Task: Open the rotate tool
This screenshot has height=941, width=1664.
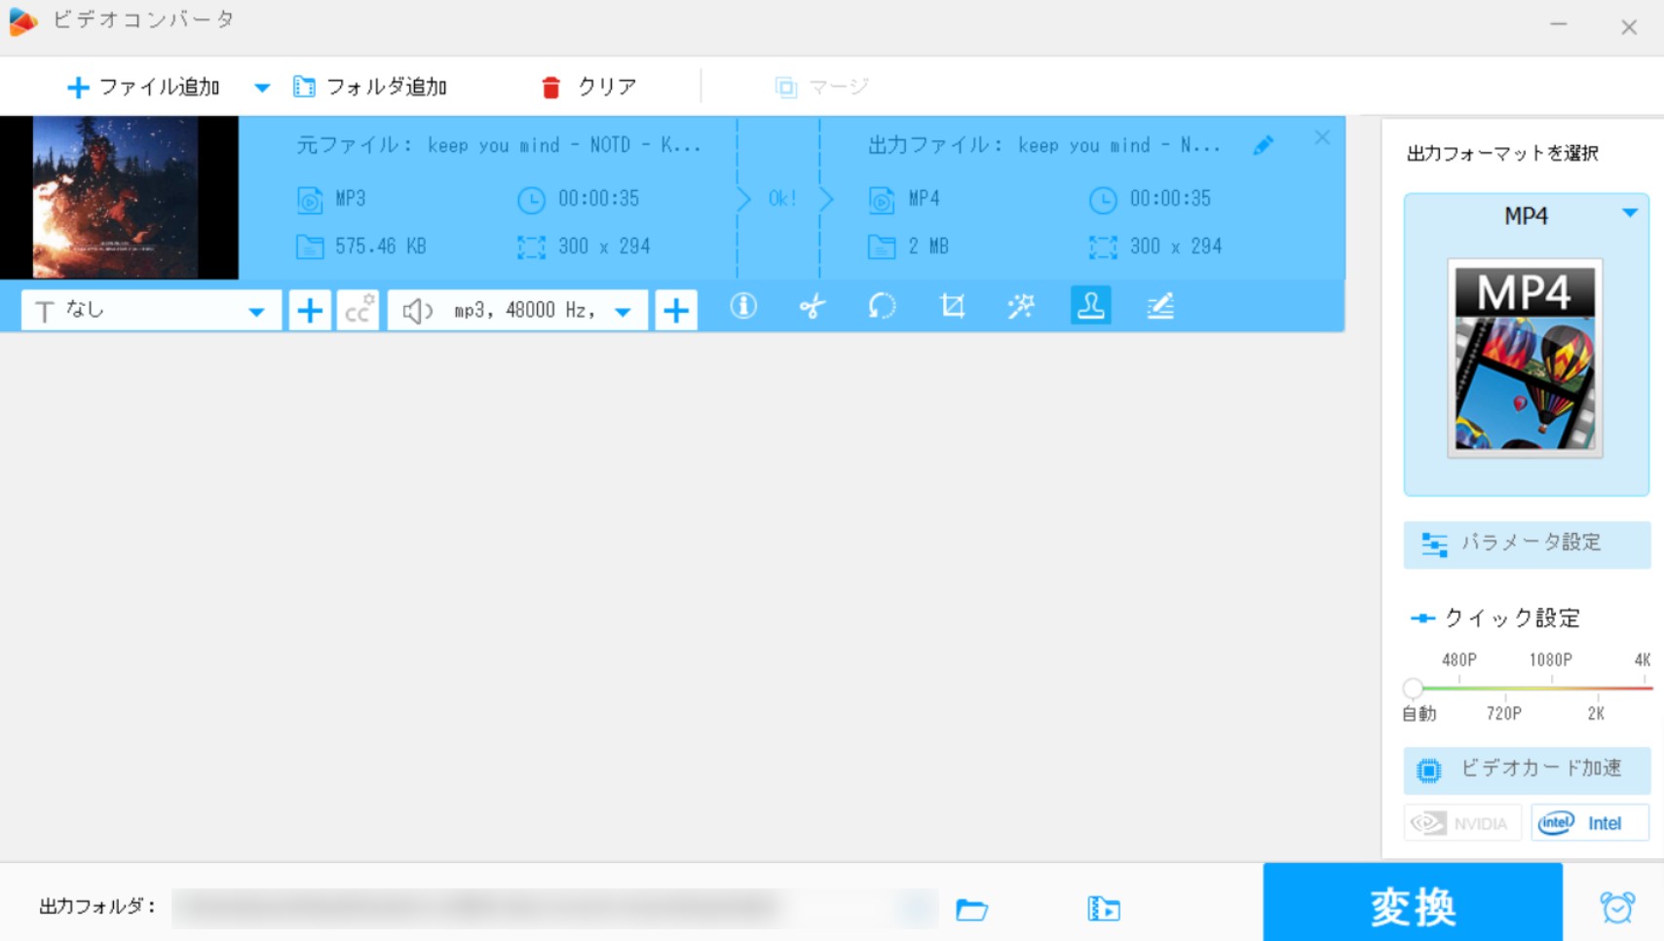Action: 882,307
